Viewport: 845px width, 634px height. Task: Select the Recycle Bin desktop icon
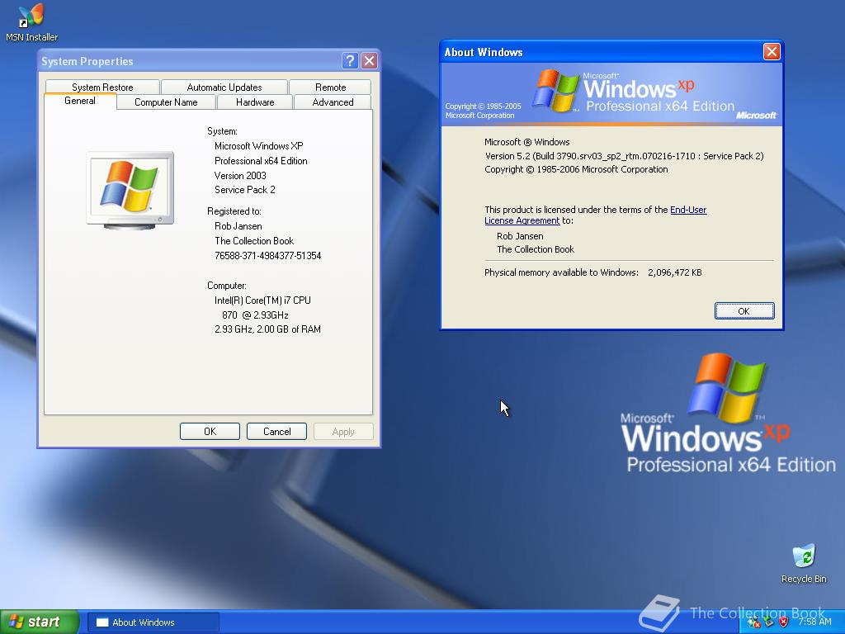tap(804, 564)
